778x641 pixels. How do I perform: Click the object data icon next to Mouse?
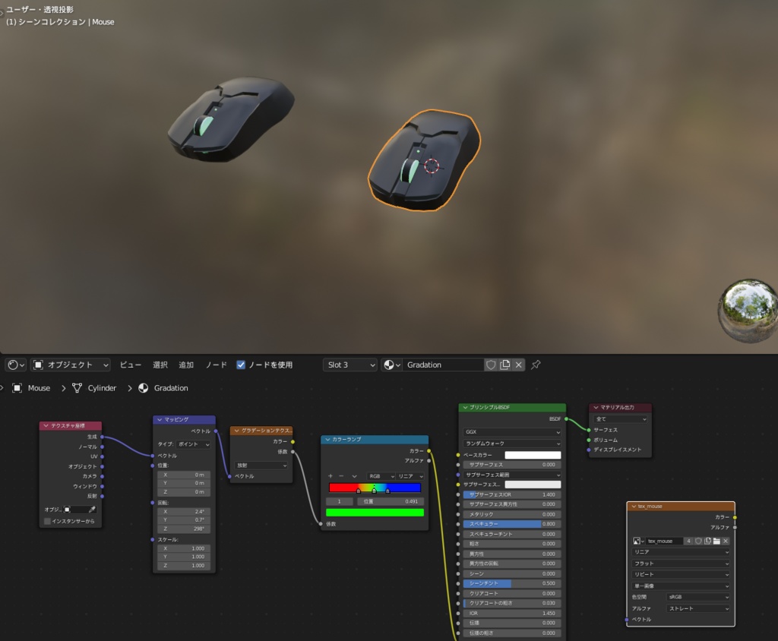tap(17, 387)
